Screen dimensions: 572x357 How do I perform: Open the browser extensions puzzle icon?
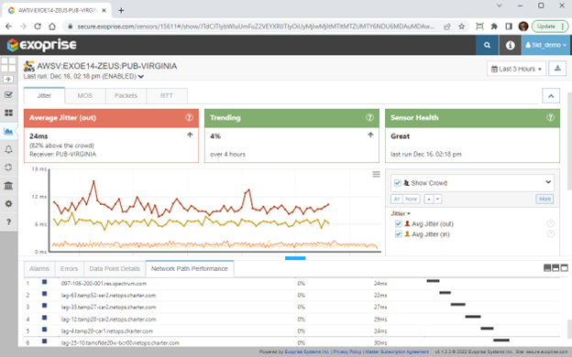point(494,27)
